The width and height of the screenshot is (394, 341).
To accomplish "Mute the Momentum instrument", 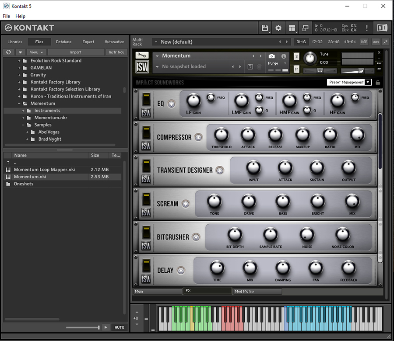I will point(296,69).
